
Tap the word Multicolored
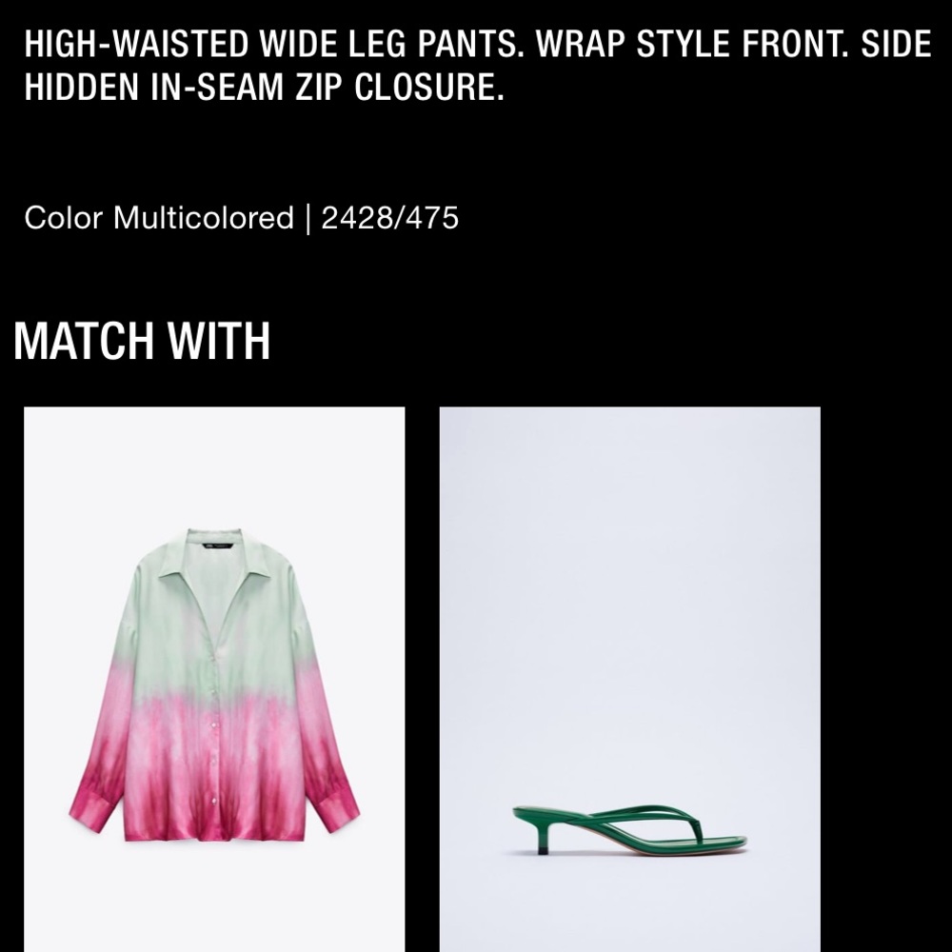pos(204,217)
